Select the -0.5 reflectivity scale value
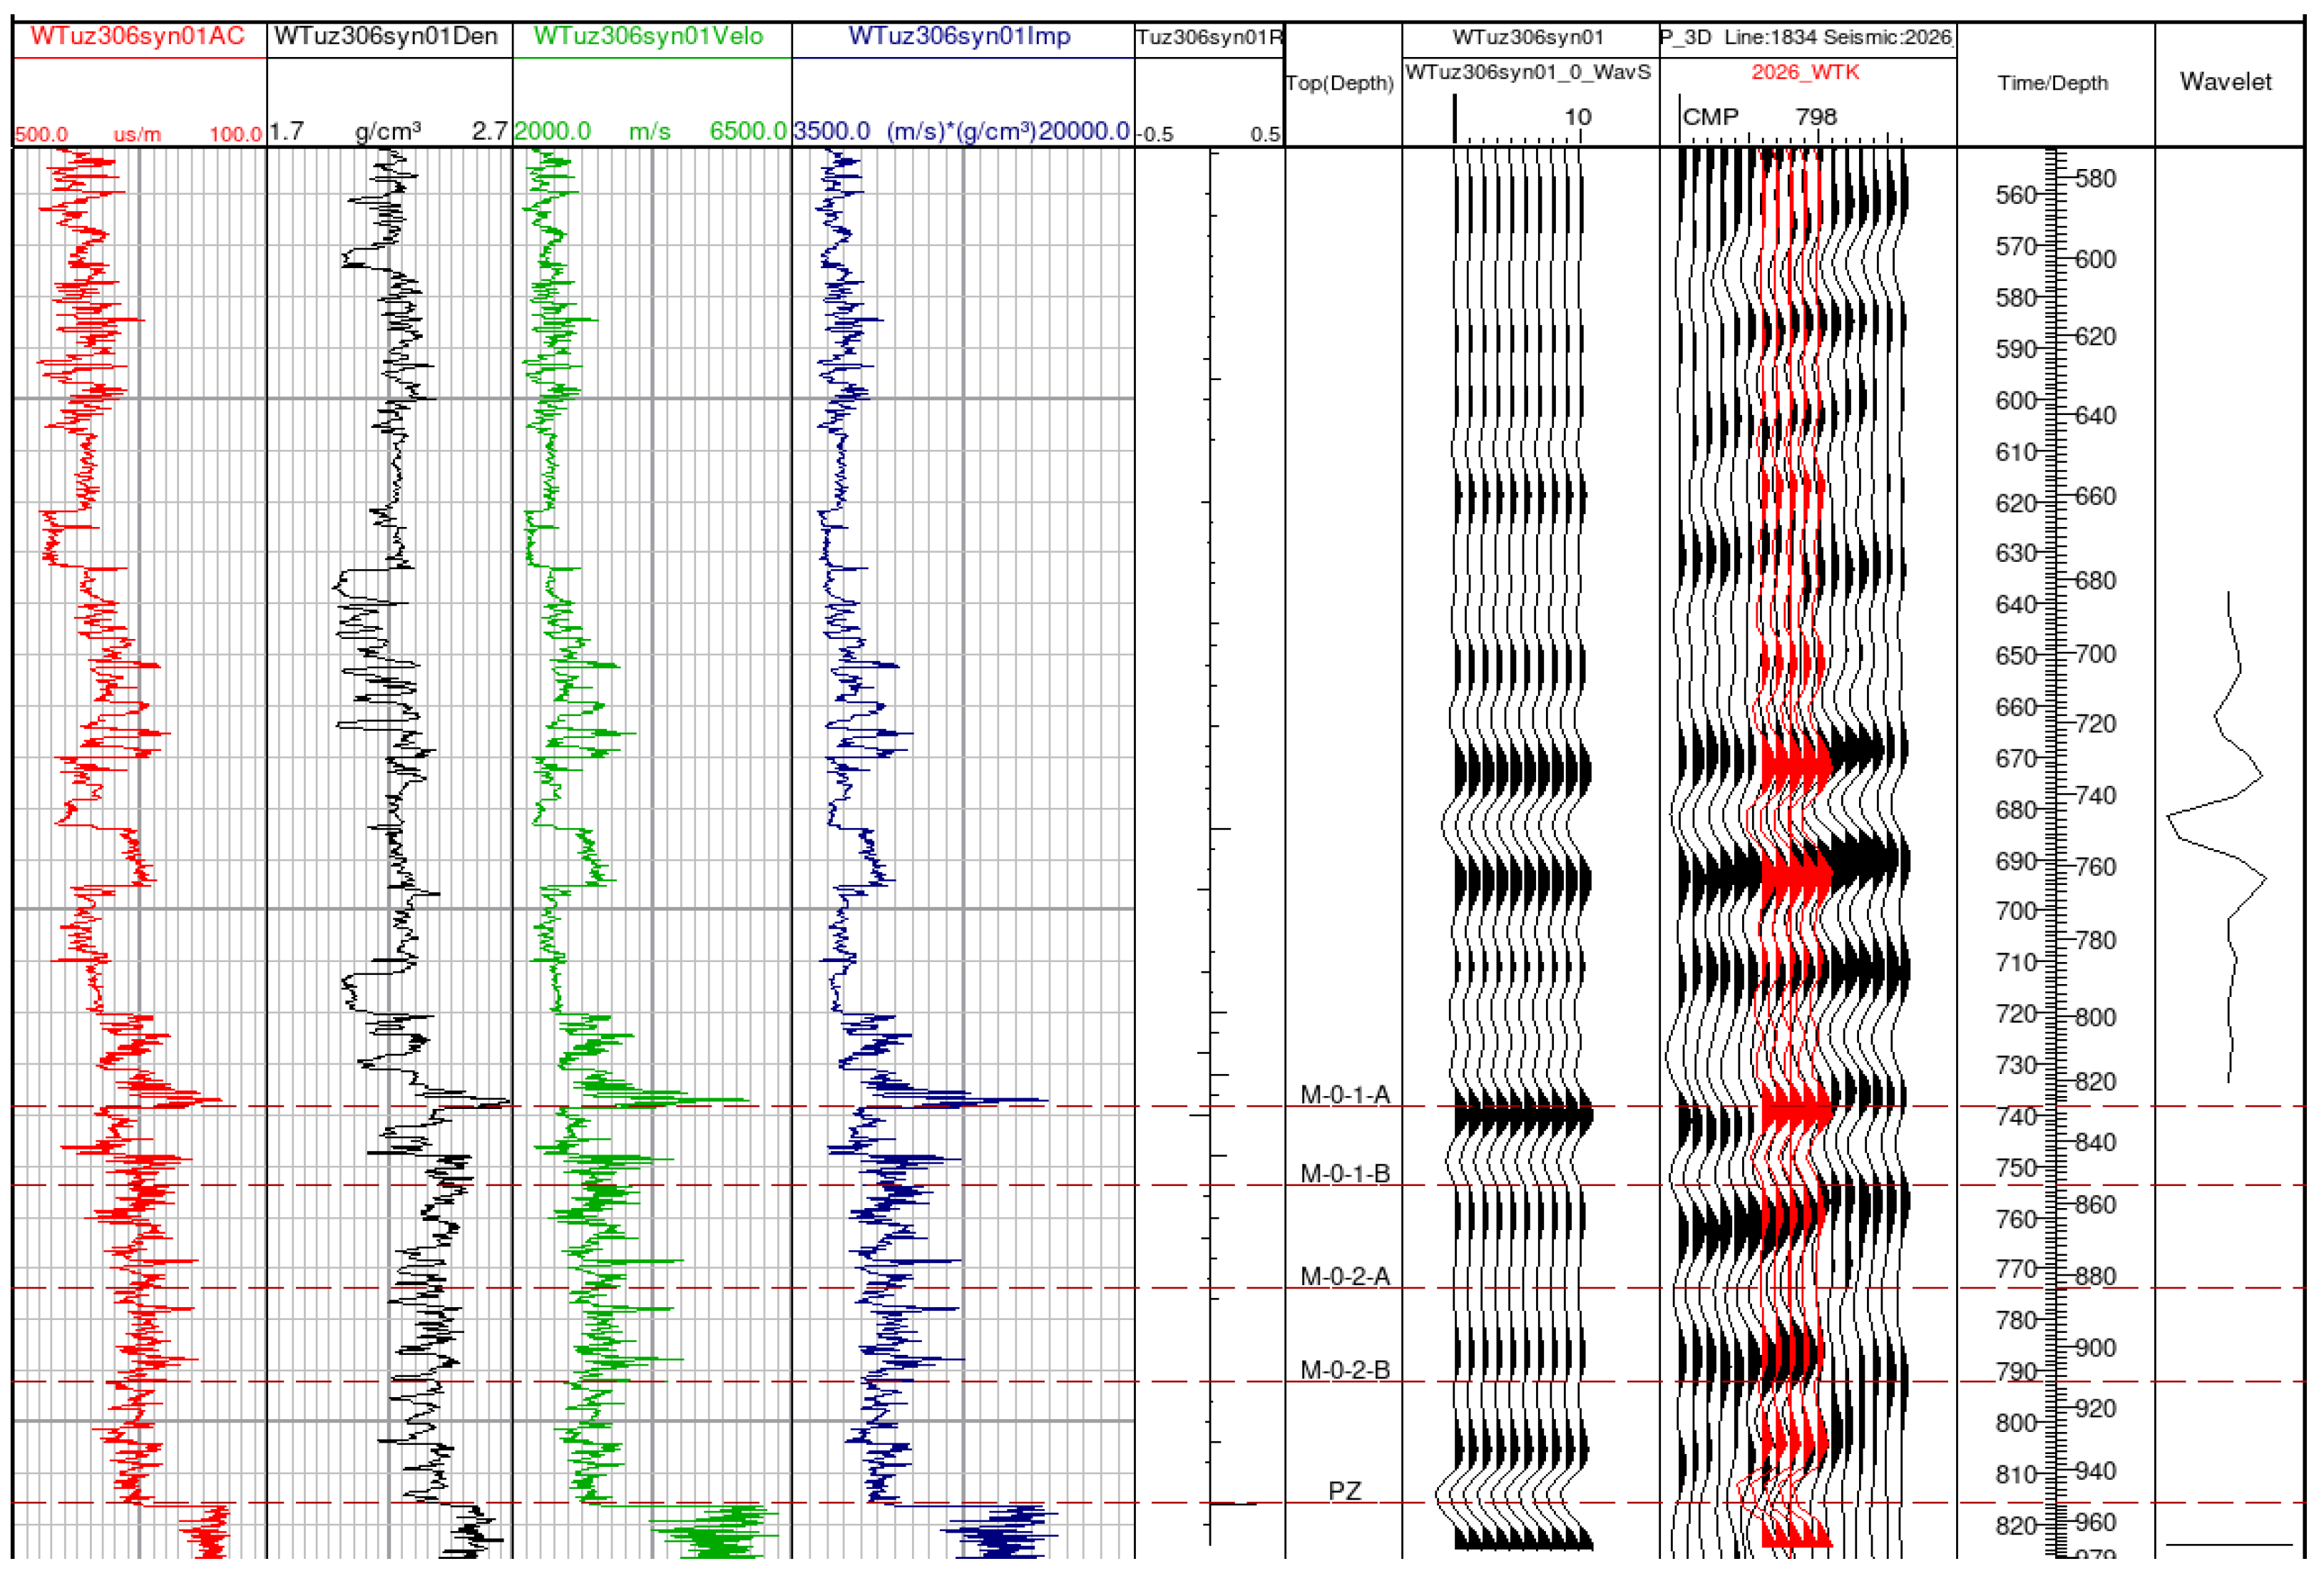The image size is (2324, 1581). pyautogui.click(x=1155, y=134)
